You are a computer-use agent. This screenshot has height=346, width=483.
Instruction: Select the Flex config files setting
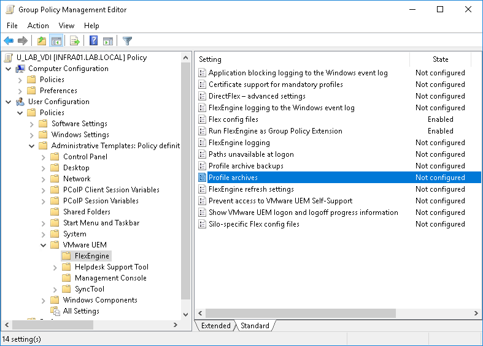[x=233, y=119]
